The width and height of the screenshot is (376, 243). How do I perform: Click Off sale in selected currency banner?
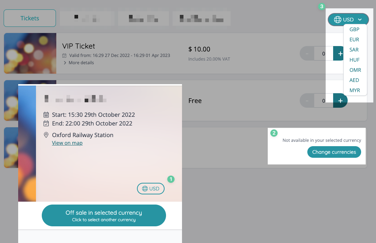[104, 215]
